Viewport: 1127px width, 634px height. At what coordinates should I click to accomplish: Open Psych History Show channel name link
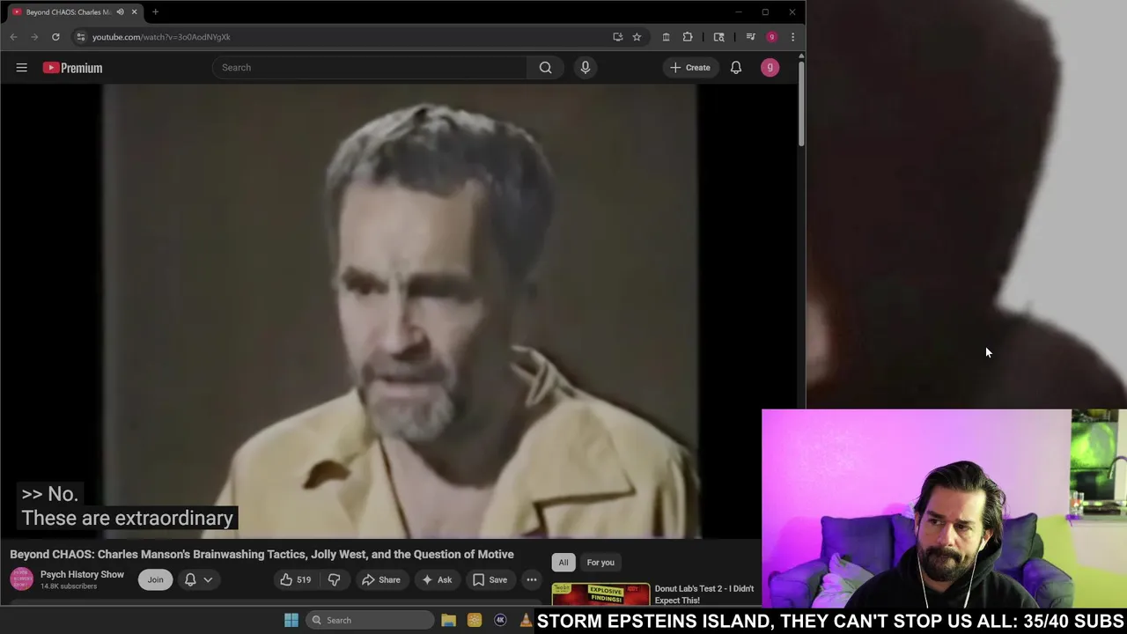[x=82, y=574]
